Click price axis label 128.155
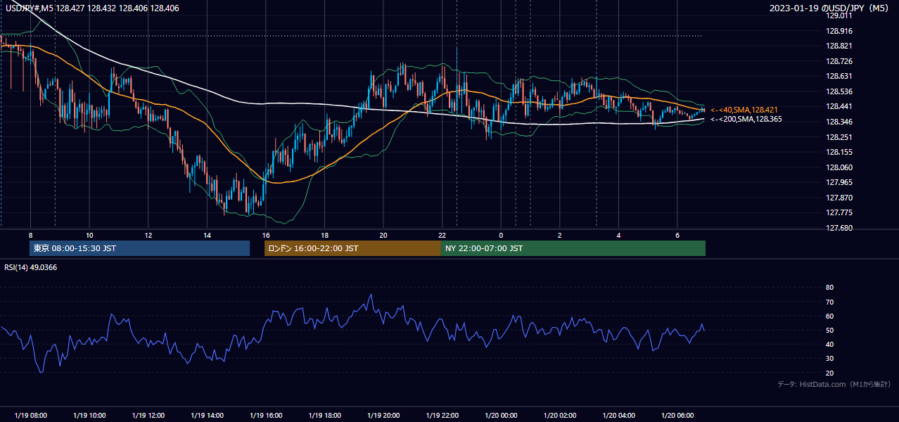This screenshot has height=422, width=899. coord(839,152)
